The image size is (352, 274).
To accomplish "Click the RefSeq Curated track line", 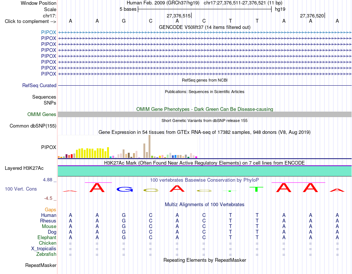I will point(205,85).
